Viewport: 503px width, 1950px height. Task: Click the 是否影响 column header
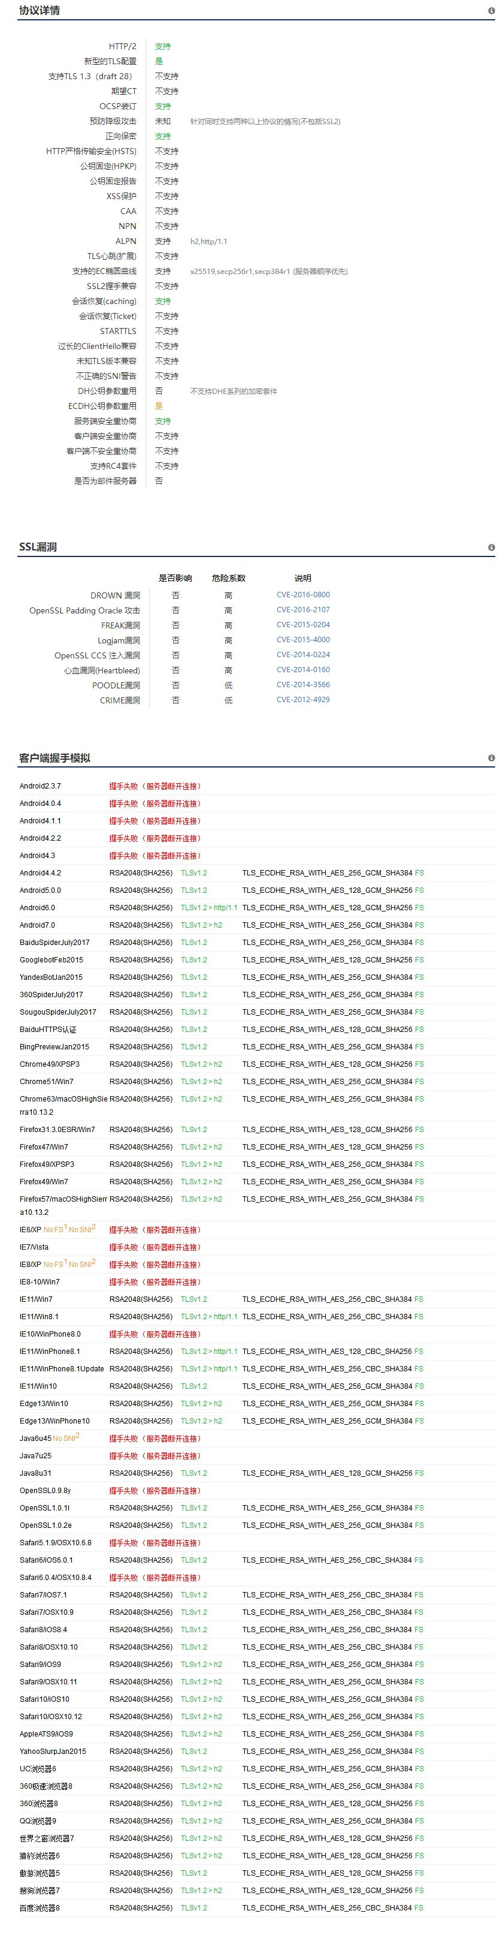(x=175, y=578)
